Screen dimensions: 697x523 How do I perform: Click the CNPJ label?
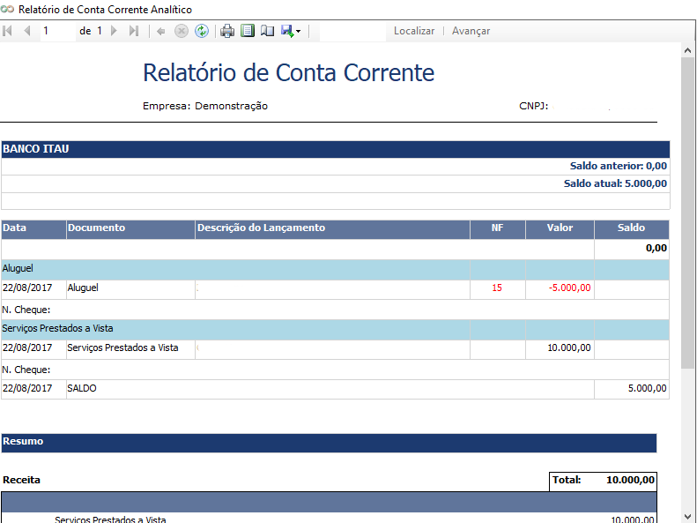click(x=533, y=106)
